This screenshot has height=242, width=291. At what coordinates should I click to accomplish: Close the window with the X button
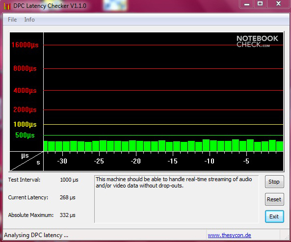278,4
